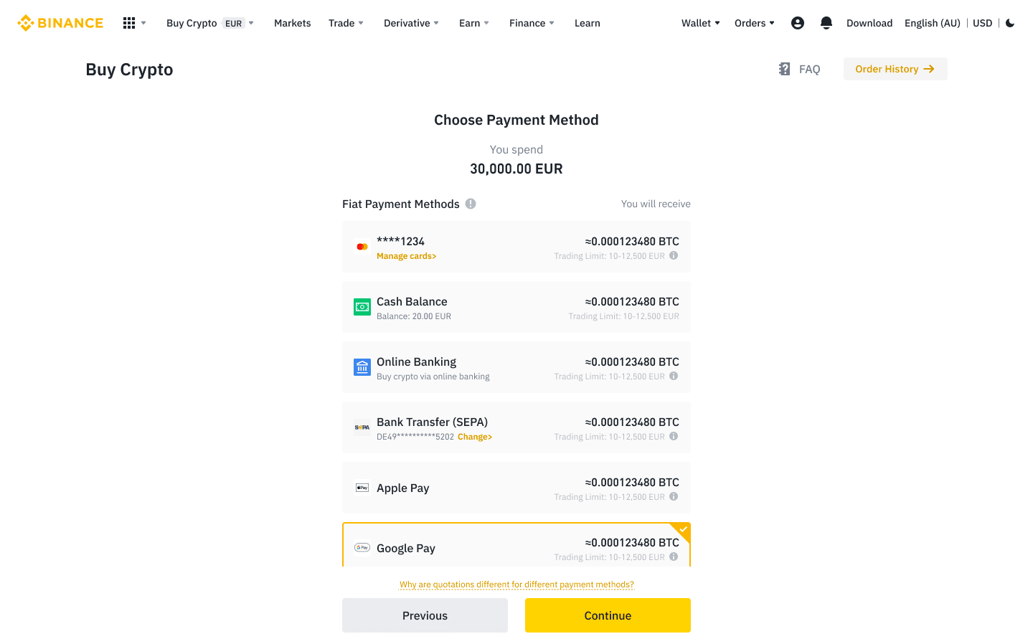Click the FAQ help icon
This screenshot has width=1033, height=644.
tap(784, 69)
